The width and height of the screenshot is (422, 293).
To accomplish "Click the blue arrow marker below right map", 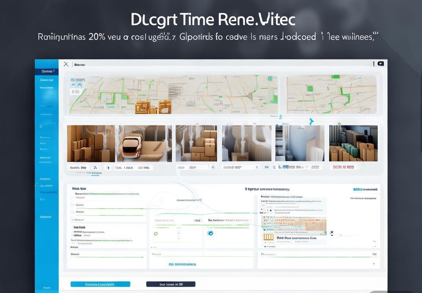I will coord(311,121).
